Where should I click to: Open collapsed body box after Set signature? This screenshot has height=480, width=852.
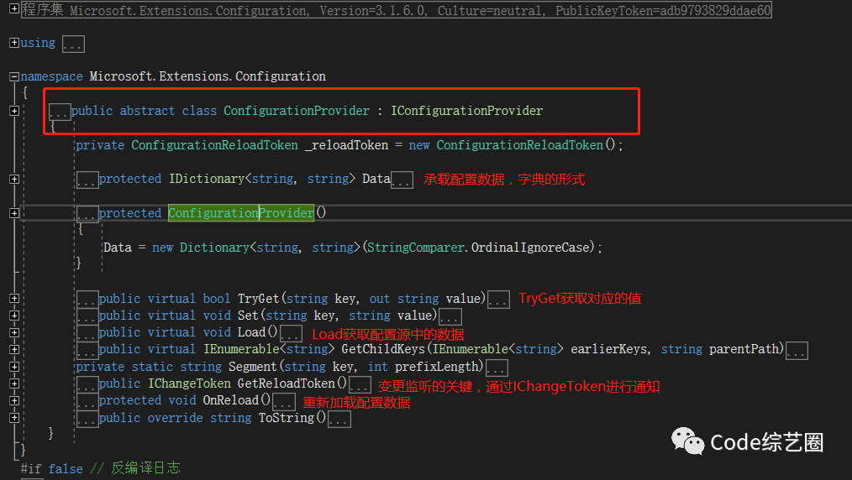click(x=450, y=316)
